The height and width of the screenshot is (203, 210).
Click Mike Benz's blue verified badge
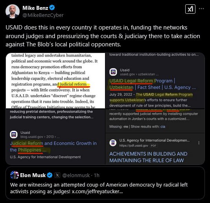(x=52, y=7)
